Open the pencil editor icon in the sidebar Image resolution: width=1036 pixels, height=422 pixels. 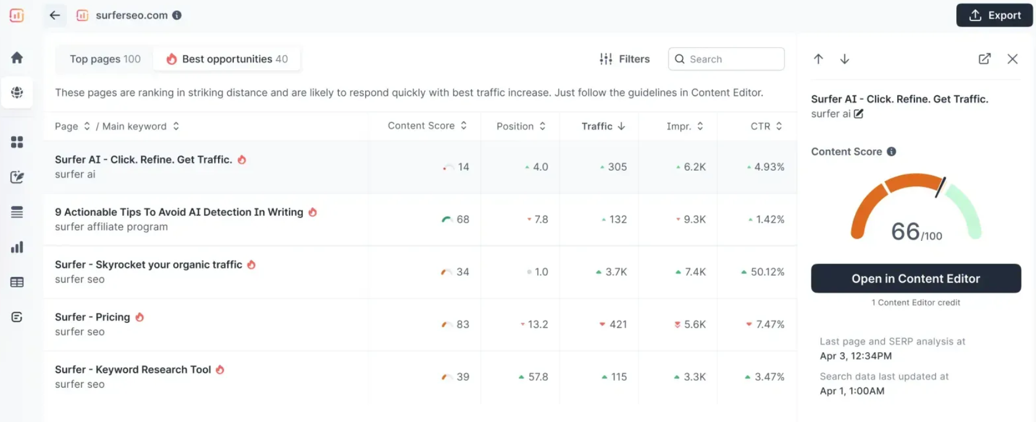pyautogui.click(x=17, y=177)
